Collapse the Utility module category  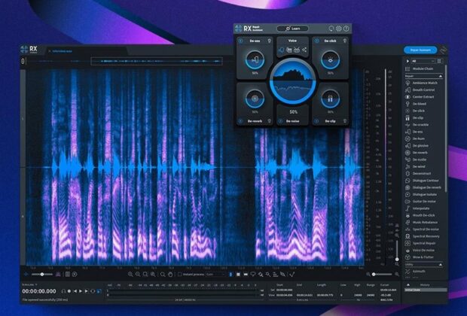(441, 264)
